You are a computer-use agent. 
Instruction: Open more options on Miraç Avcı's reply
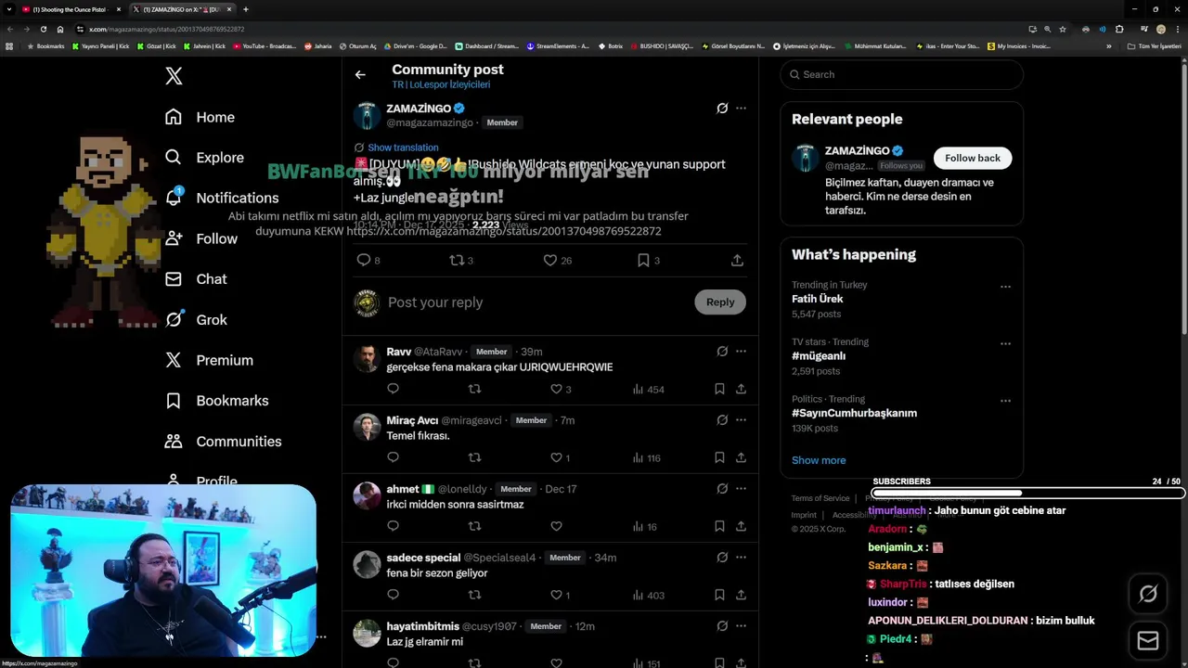[741, 420]
